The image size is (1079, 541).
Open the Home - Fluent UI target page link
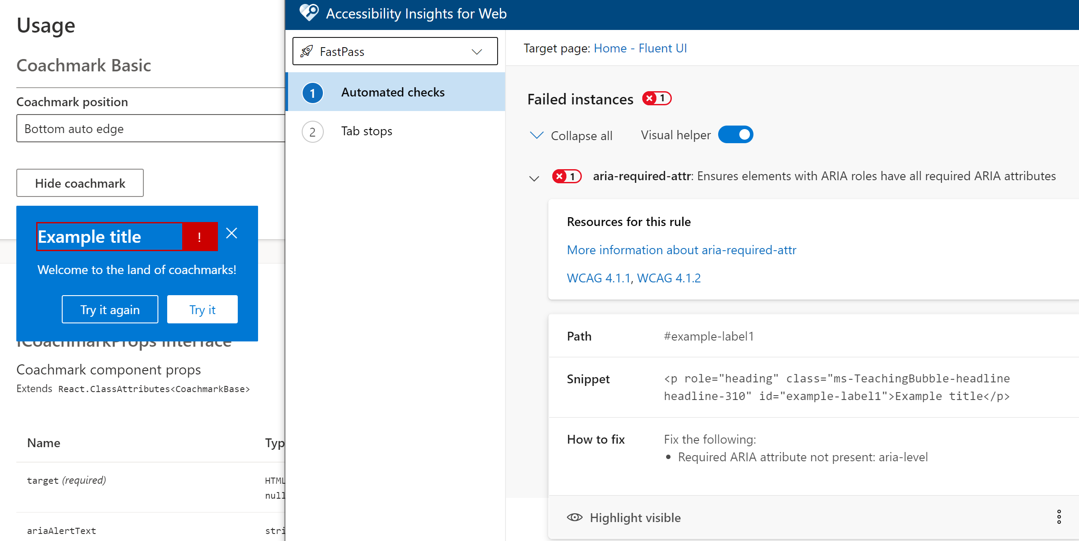tap(640, 48)
